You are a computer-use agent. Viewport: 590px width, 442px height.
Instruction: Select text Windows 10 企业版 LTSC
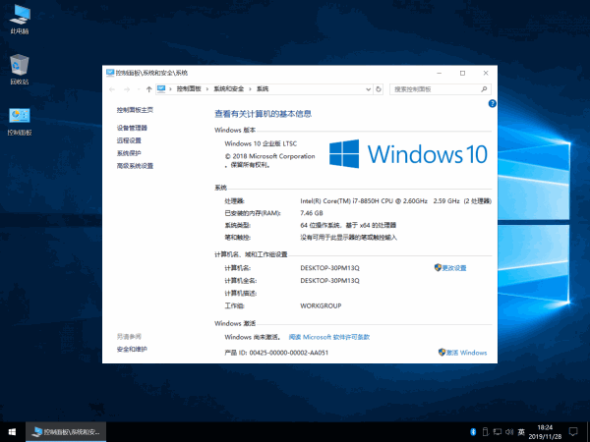pos(261,143)
